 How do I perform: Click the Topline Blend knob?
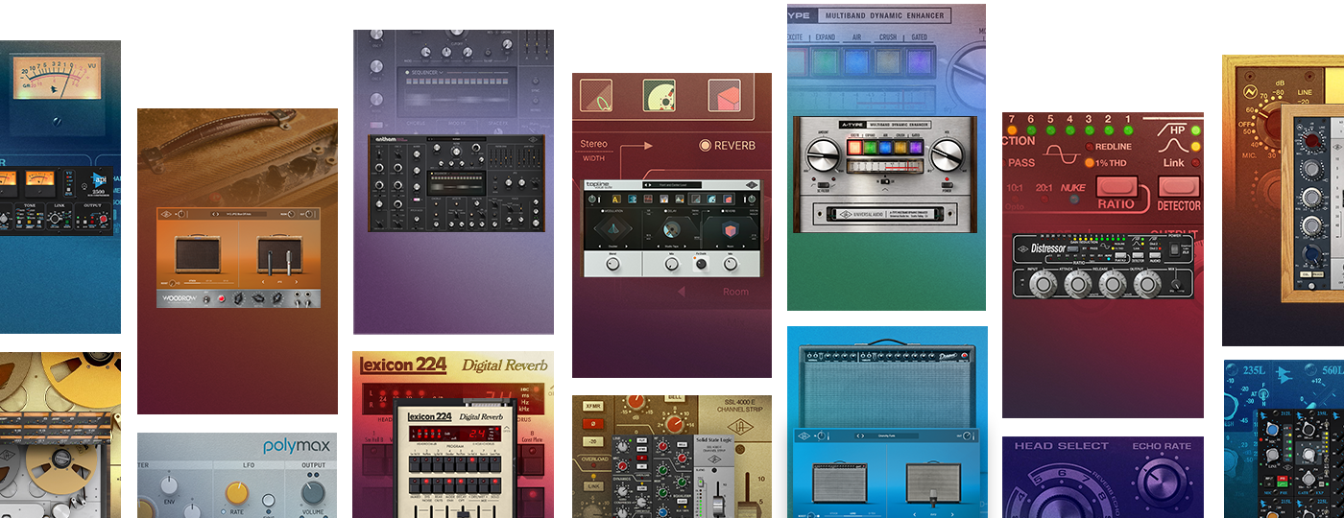click(612, 262)
